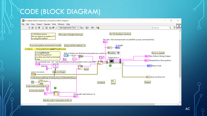The width and height of the screenshot is (207, 116).
Task: Click the case structure's next-case arrow
Action: pyautogui.click(x=119, y=53)
